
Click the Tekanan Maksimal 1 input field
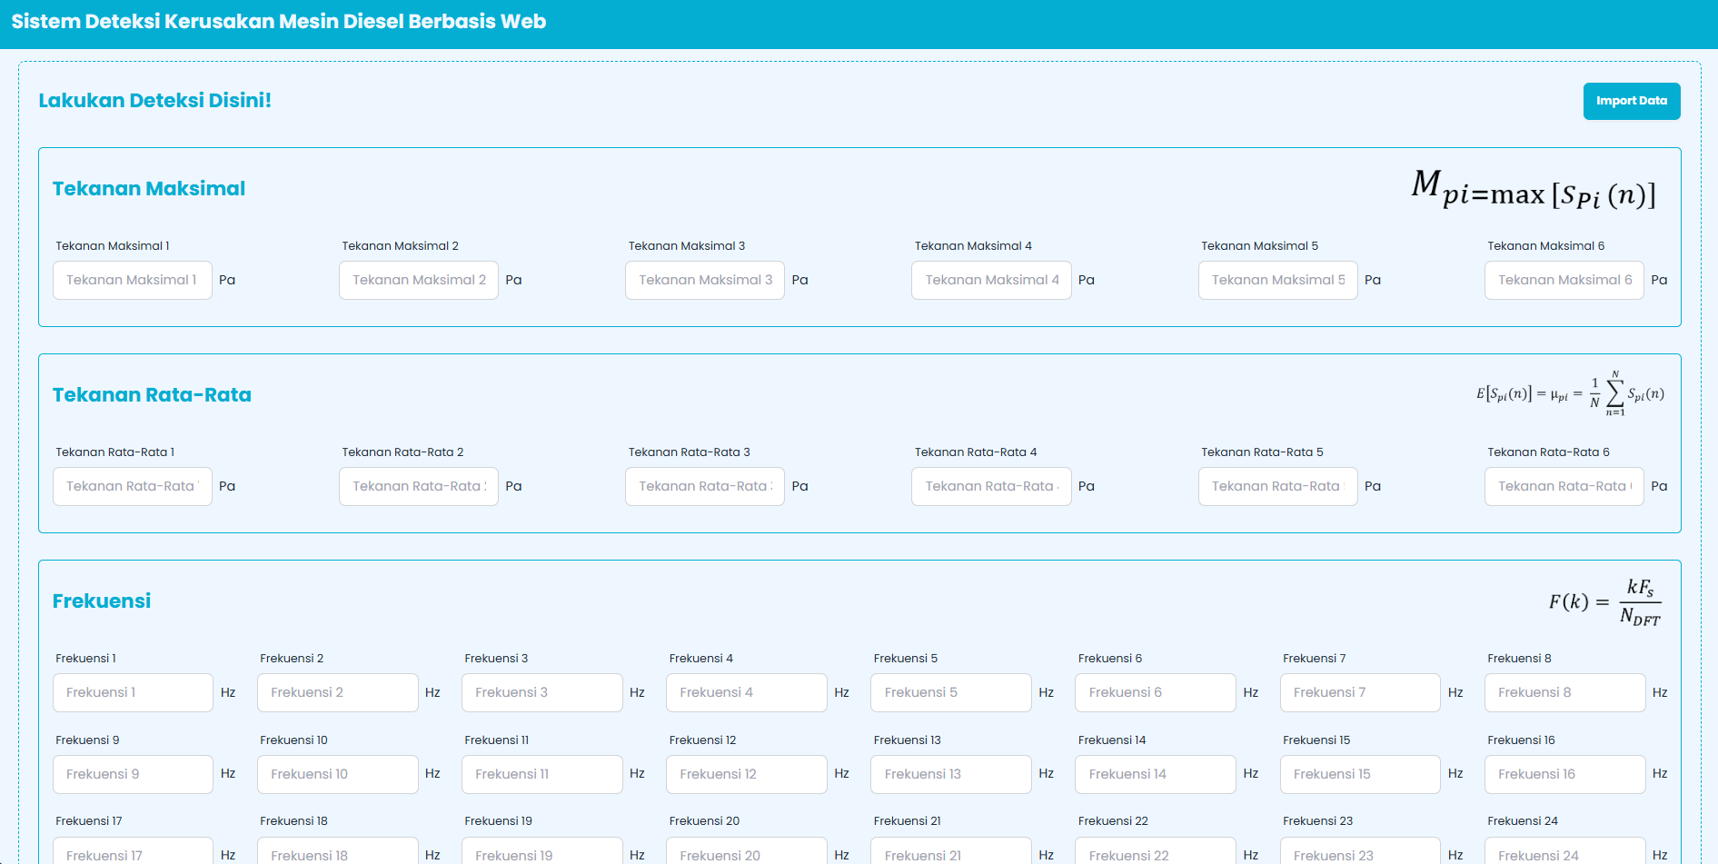tap(132, 280)
